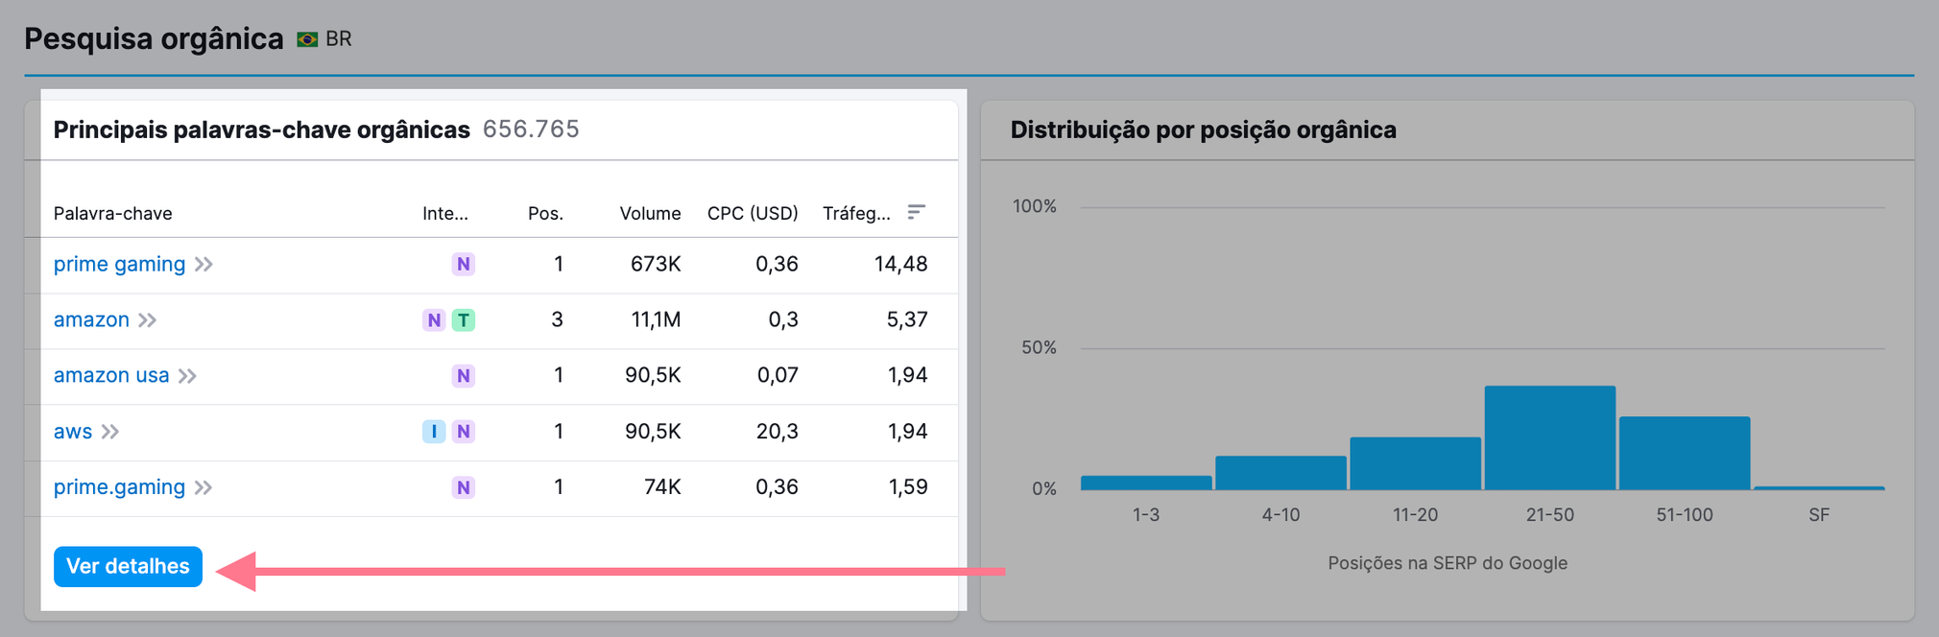Click the sort icon in Tráfego column
The image size is (1939, 637).
point(917,212)
